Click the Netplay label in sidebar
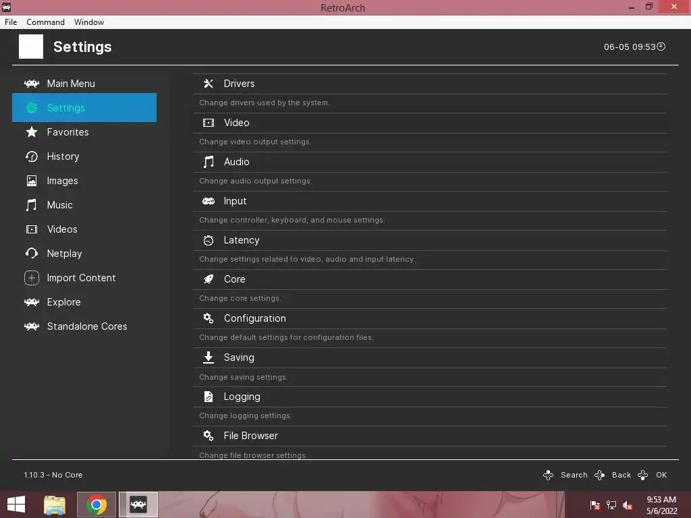Viewport: 691px width, 518px height. [64, 254]
